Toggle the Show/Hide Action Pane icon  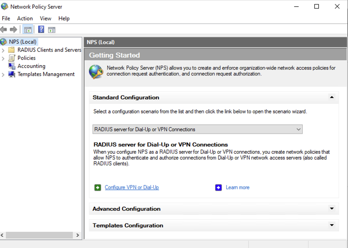[x=52, y=30]
